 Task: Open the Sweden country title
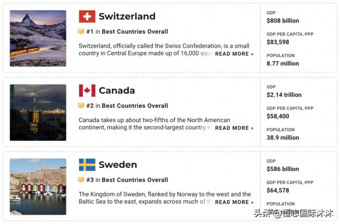point(118,164)
